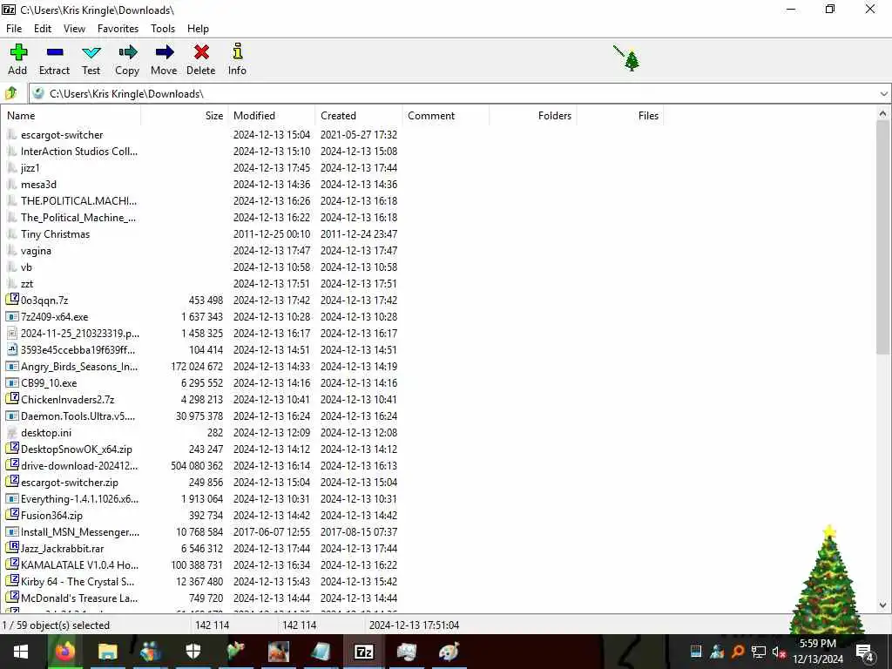Sort by Created column header
The height and width of the screenshot is (669, 892).
pyautogui.click(x=358, y=116)
